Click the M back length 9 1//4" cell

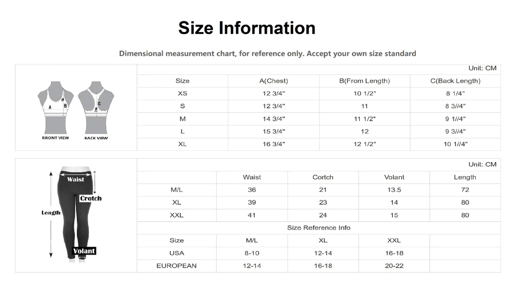(x=455, y=119)
